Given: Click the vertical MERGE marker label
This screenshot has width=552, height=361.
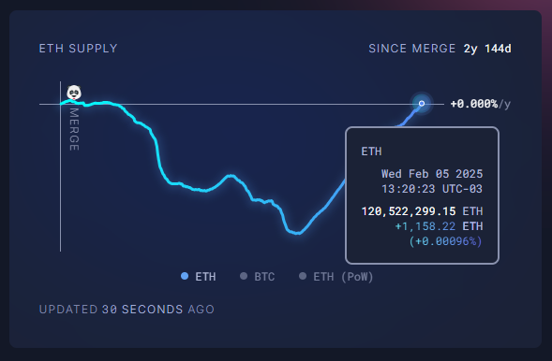Looking at the screenshot, I should [x=74, y=129].
